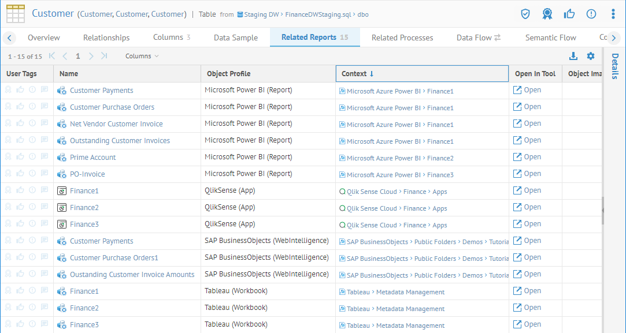This screenshot has height=333, width=626.
Task: Switch to the Data Flow tab
Action: (x=478, y=38)
